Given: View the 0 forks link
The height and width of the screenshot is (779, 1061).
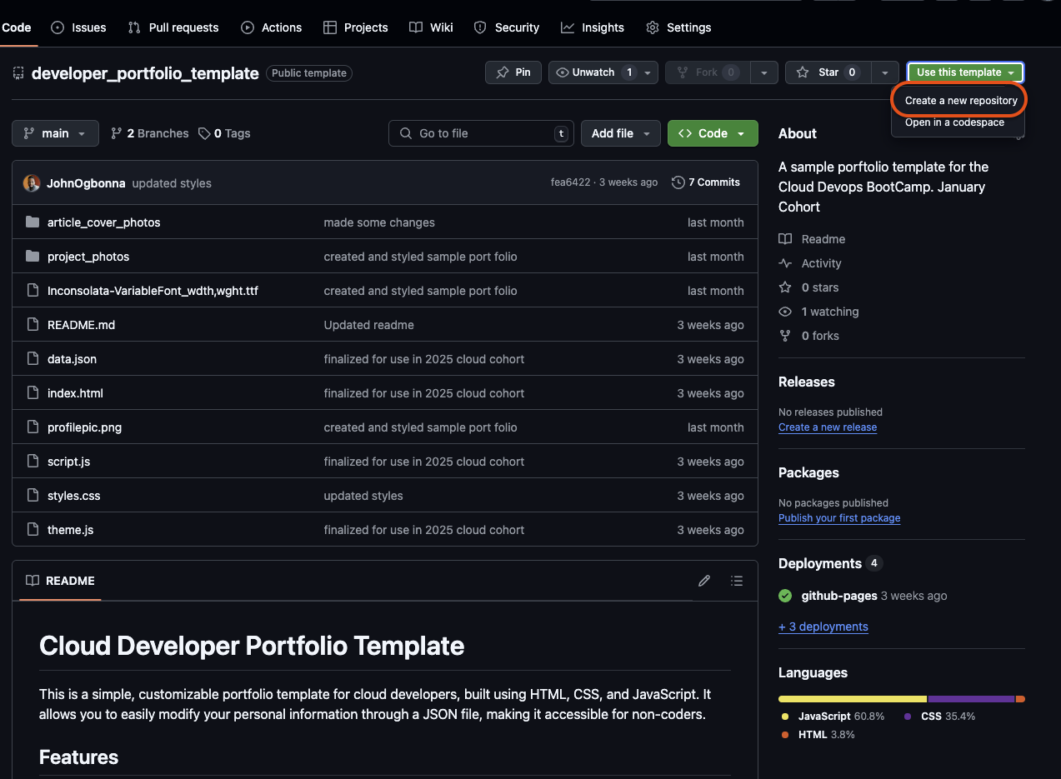Looking at the screenshot, I should click(x=808, y=336).
